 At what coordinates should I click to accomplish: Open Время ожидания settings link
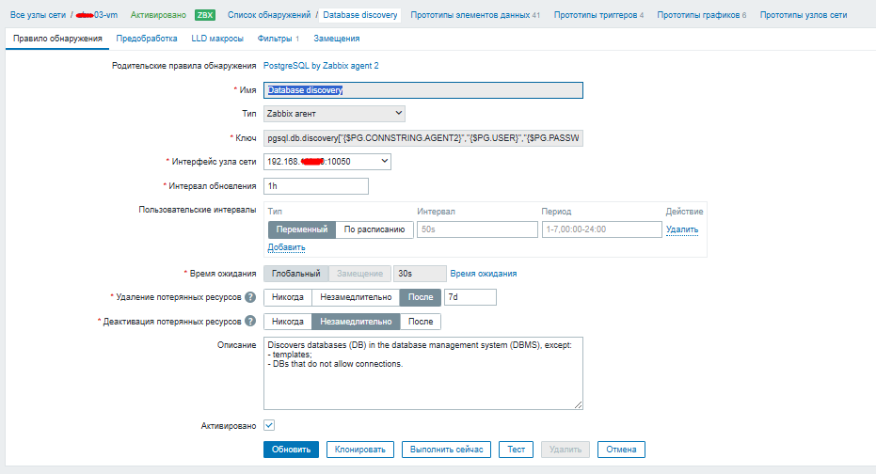(x=484, y=274)
